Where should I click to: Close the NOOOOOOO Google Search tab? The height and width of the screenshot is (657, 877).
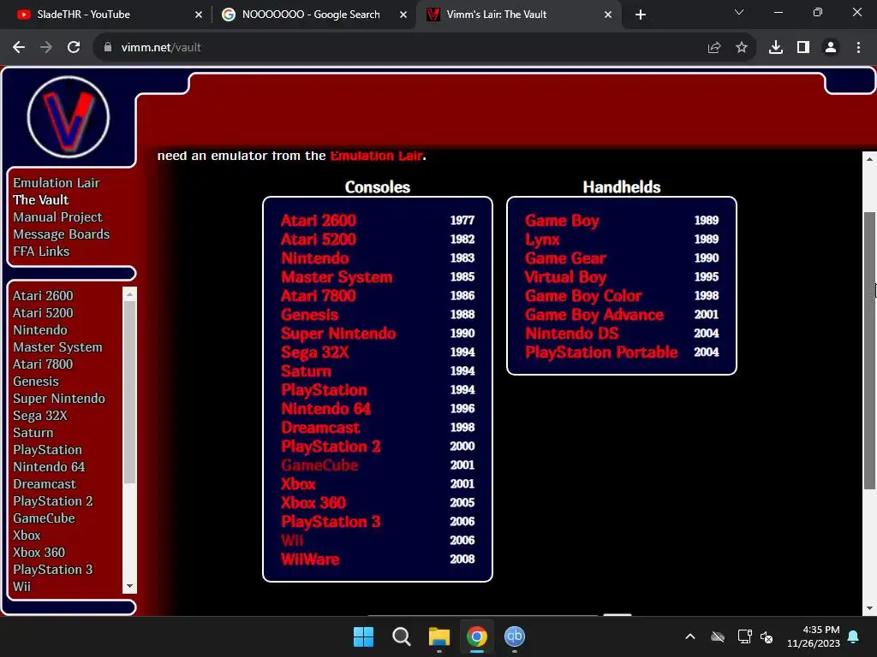pyautogui.click(x=403, y=15)
